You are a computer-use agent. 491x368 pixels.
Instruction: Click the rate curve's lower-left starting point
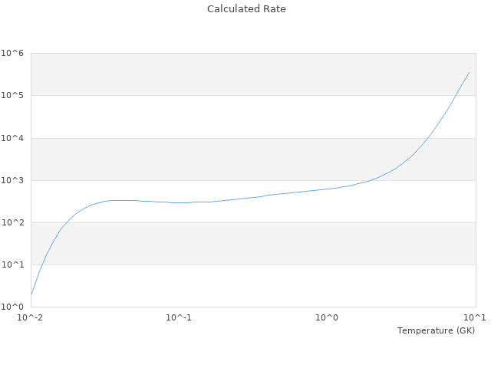pos(31,294)
